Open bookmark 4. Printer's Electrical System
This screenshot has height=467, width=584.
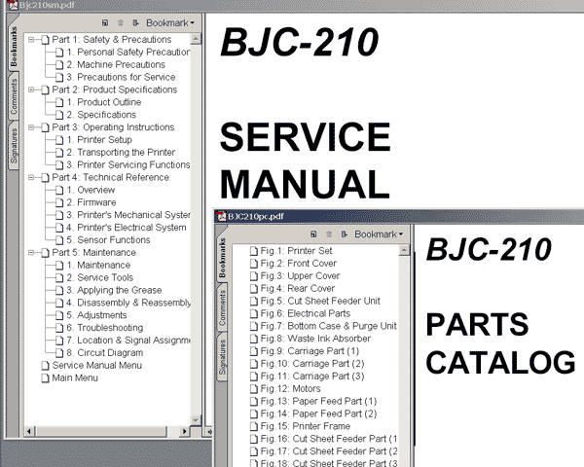[x=127, y=228]
